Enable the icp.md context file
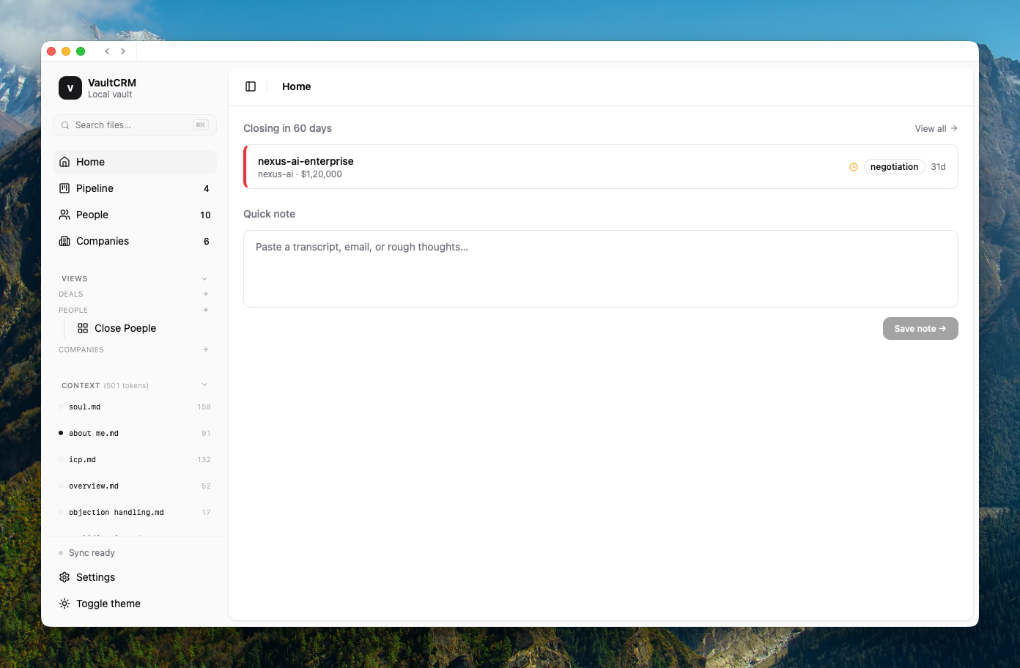Viewport: 1020px width, 668px height. tap(61, 459)
